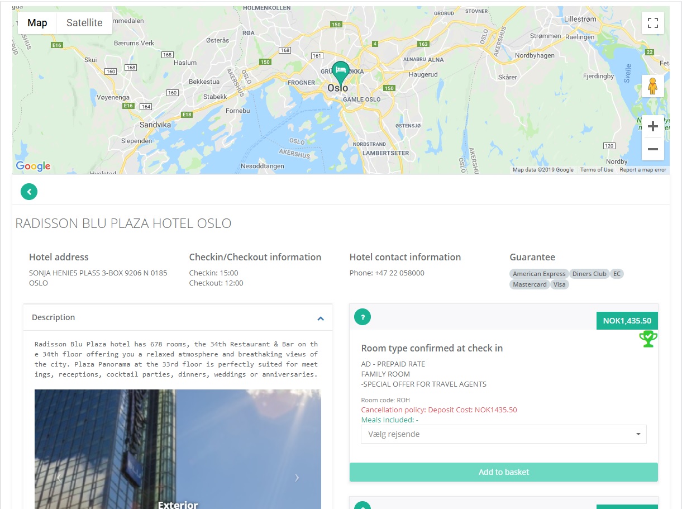Image resolution: width=682 pixels, height=509 pixels.
Task: Click the Exterior hotel photo
Action: pyautogui.click(x=178, y=449)
